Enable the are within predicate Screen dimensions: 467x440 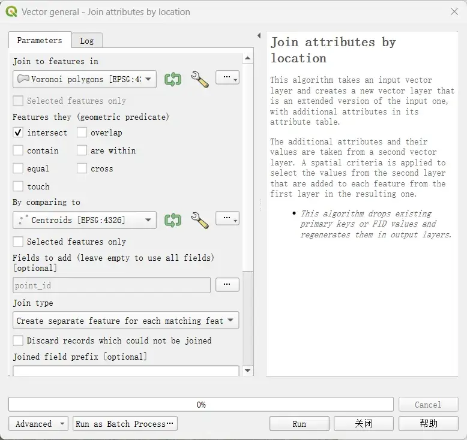click(82, 150)
